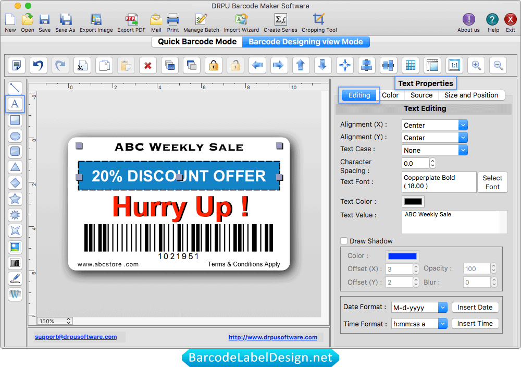The width and height of the screenshot is (521, 367).
Task: Click the Zoom In magnifier icon
Action: [x=476, y=65]
